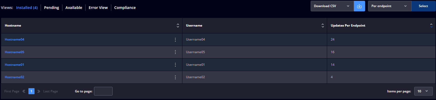The image size is (436, 100).
Task: Sort by the Username column arrows
Action: point(323,26)
